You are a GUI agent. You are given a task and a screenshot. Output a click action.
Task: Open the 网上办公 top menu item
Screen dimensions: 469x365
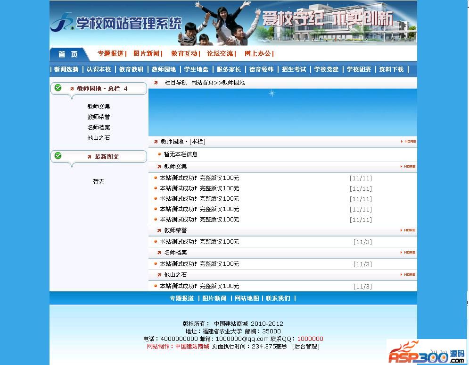[x=257, y=54]
